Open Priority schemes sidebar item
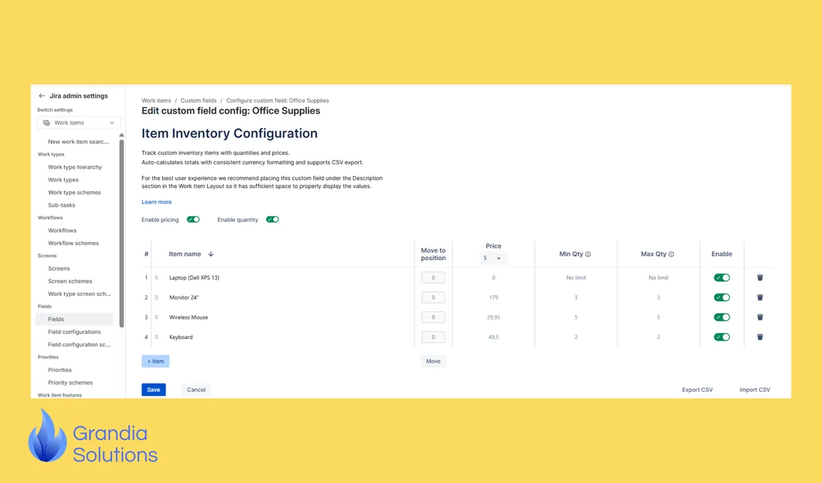Viewport: 822px width, 483px height. [70, 383]
